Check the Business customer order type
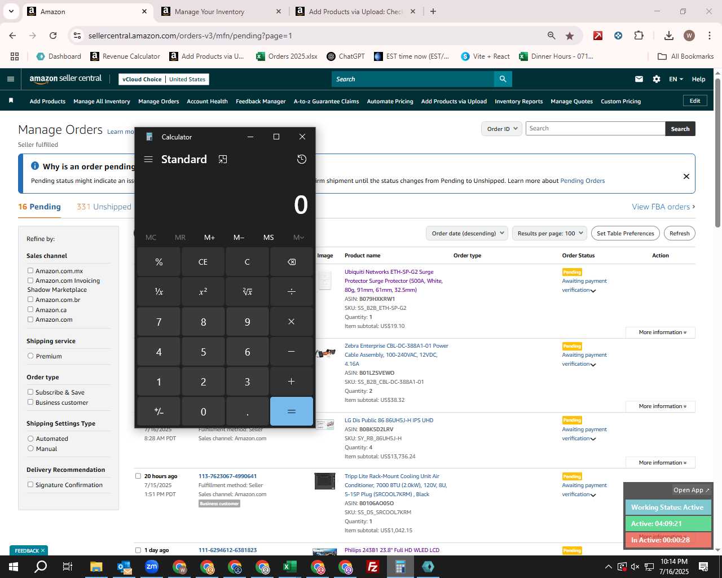Screen dimensions: 722x578 tap(30, 402)
